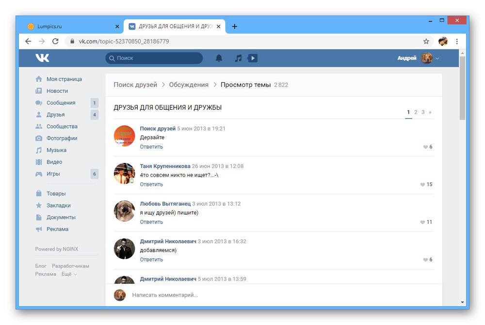
Task: Open Моя страница via the home icon
Action: click(38, 78)
